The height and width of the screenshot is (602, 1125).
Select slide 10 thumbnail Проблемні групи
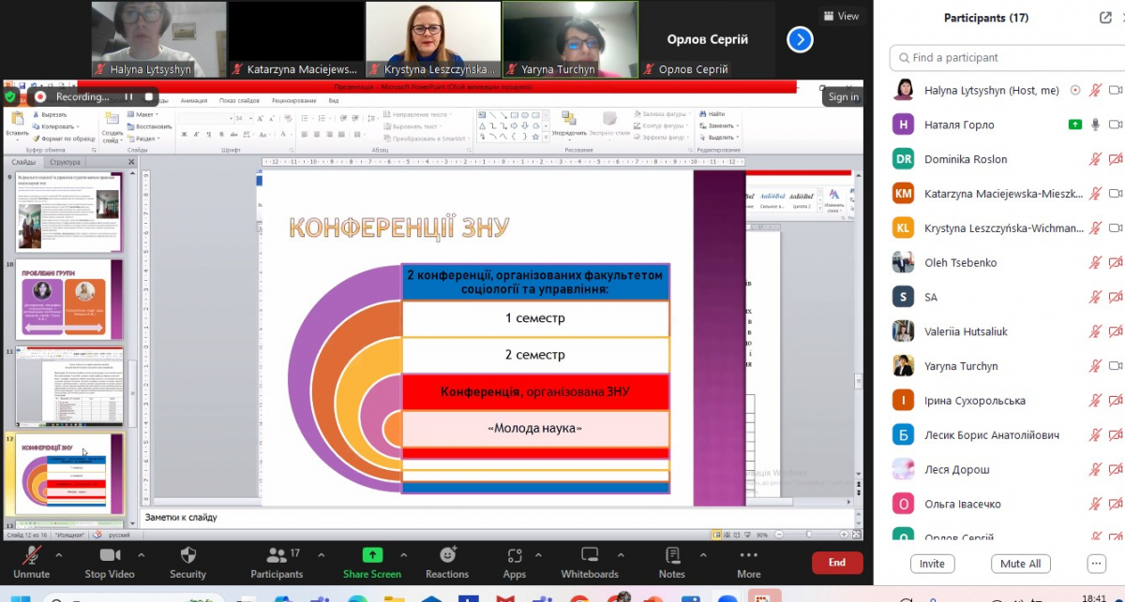click(70, 299)
